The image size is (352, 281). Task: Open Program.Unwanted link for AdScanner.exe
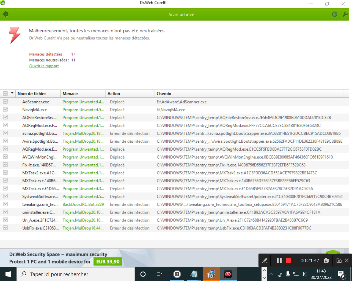(x=83, y=102)
